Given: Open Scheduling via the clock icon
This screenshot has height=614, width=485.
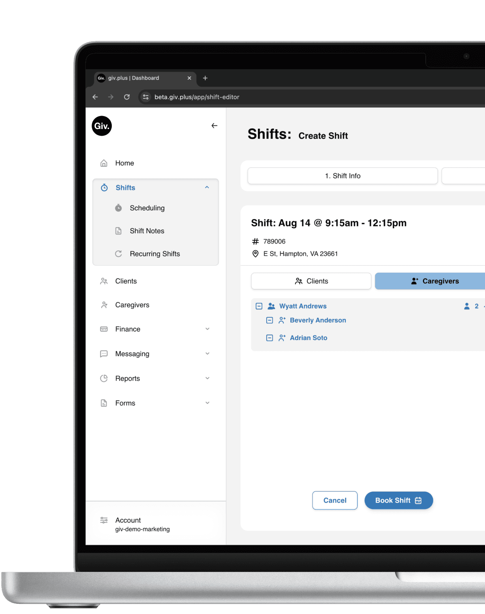Looking at the screenshot, I should pyautogui.click(x=118, y=208).
